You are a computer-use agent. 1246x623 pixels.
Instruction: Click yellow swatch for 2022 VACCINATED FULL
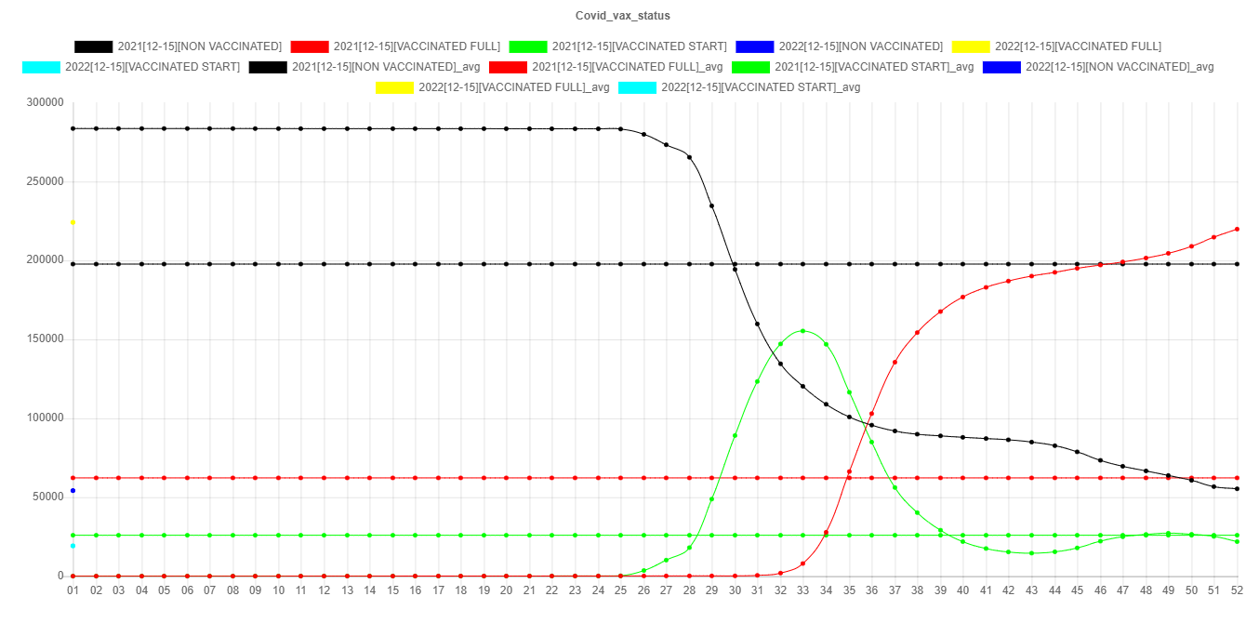point(970,46)
